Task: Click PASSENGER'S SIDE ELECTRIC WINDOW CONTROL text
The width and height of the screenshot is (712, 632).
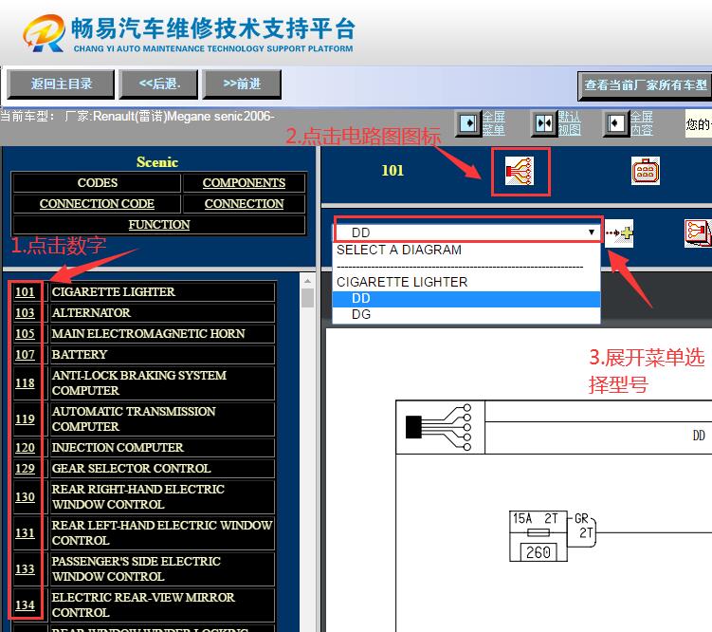Action: pos(137,568)
